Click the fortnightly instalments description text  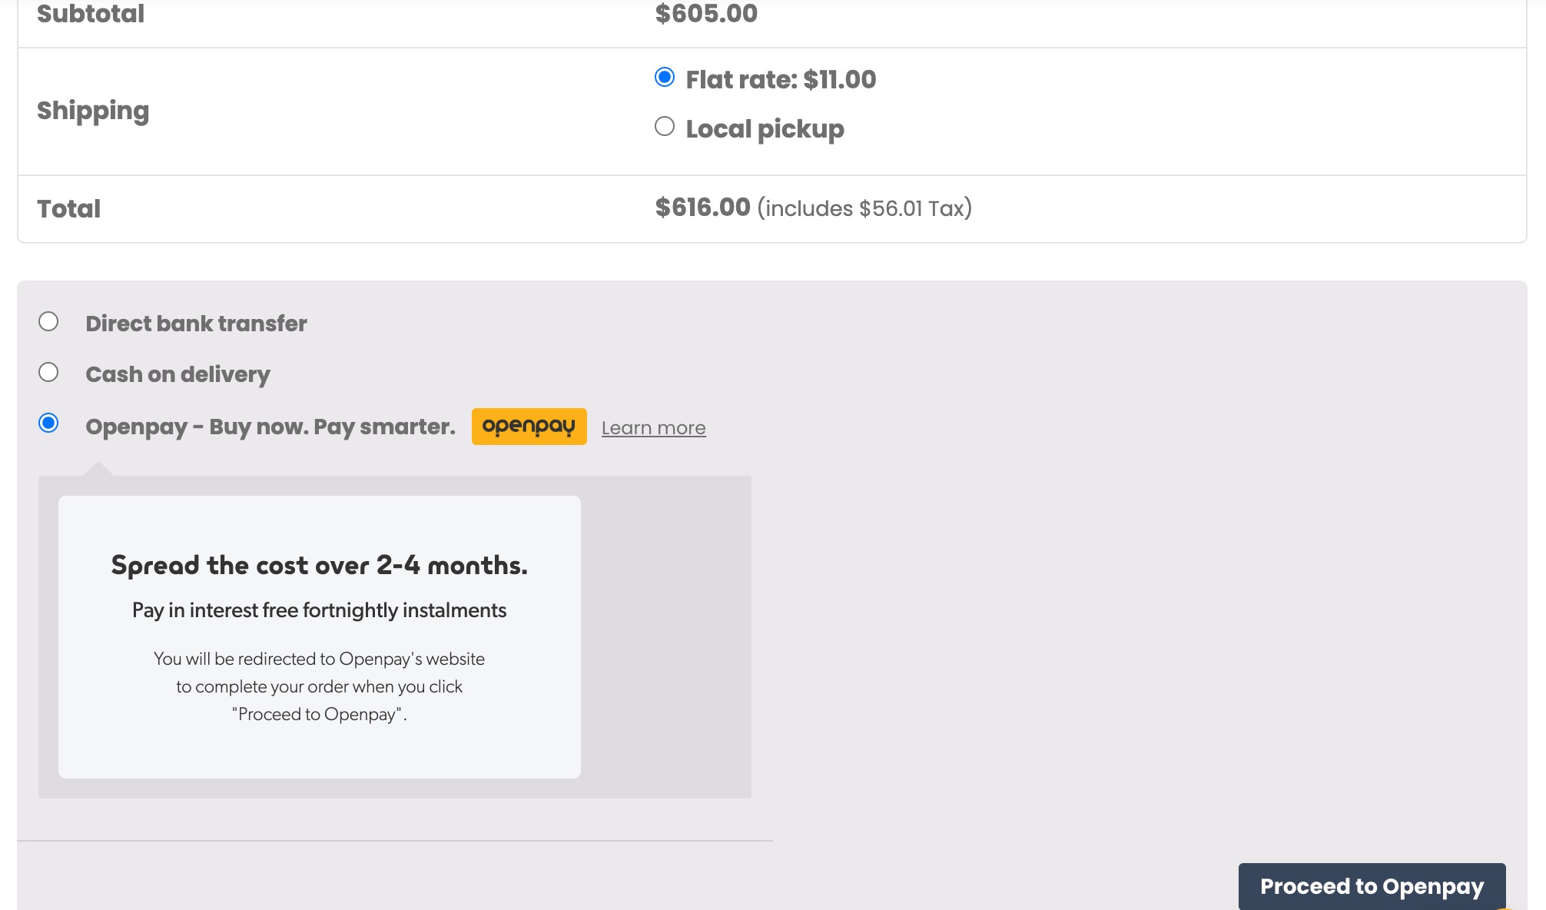319,609
